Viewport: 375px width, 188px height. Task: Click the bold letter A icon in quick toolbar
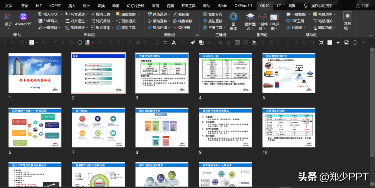click(174, 43)
